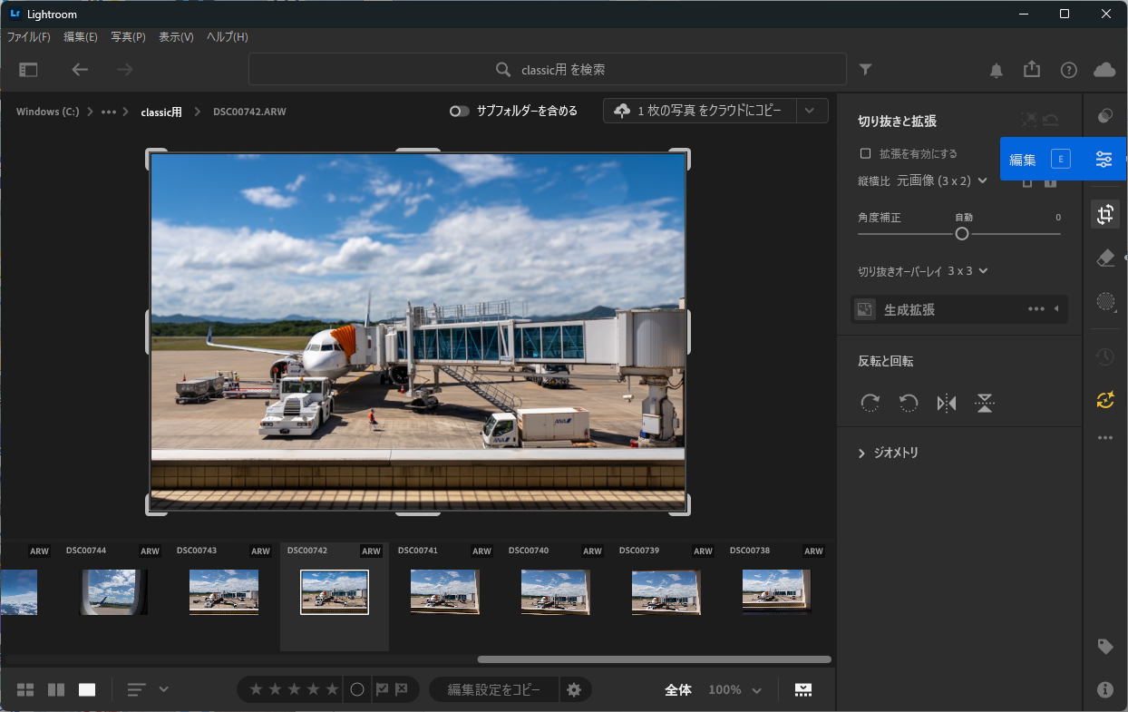This screenshot has height=712, width=1128.
Task: Open cloud sync status icon
Action: click(x=1104, y=70)
